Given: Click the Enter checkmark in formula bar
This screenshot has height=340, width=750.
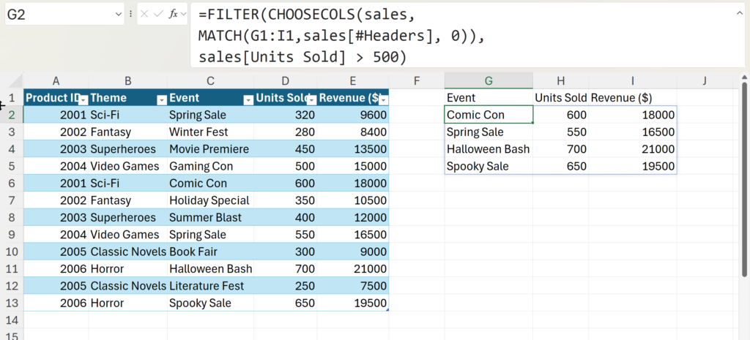Looking at the screenshot, I should tap(158, 14).
